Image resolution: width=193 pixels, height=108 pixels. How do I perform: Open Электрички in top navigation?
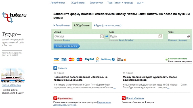[96, 3]
